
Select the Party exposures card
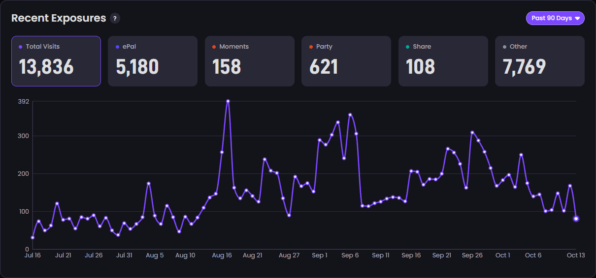coord(346,61)
